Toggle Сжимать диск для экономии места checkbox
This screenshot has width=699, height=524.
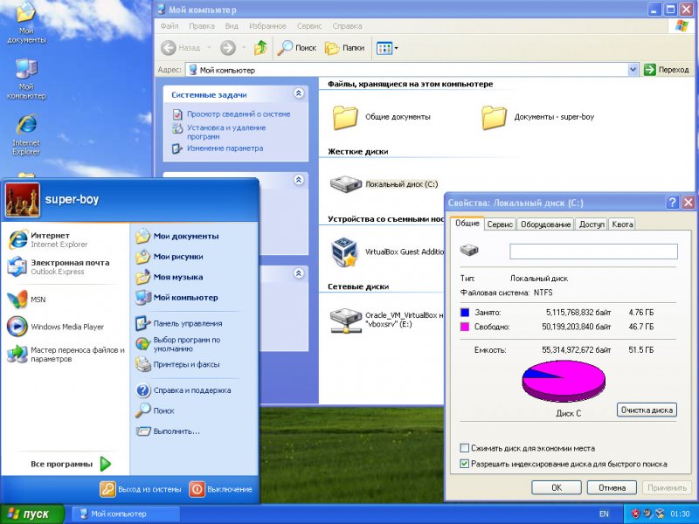pos(465,448)
